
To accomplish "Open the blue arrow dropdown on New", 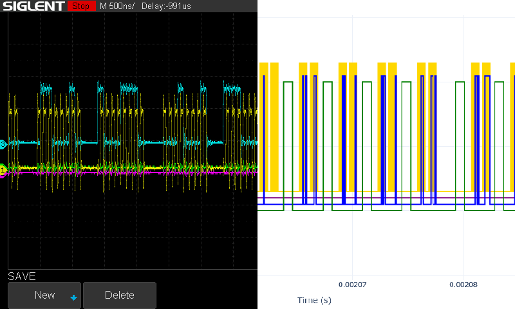I will point(73,297).
